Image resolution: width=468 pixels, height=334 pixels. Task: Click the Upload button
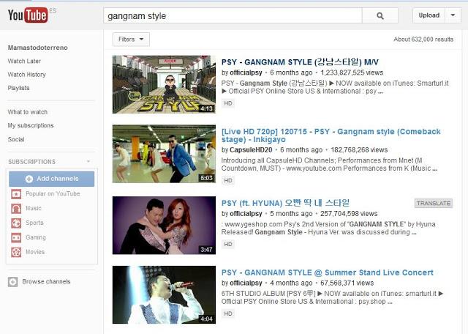[429, 15]
